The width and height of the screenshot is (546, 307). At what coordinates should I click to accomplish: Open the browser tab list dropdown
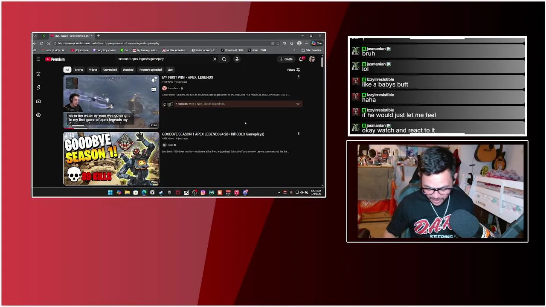[x=35, y=36]
